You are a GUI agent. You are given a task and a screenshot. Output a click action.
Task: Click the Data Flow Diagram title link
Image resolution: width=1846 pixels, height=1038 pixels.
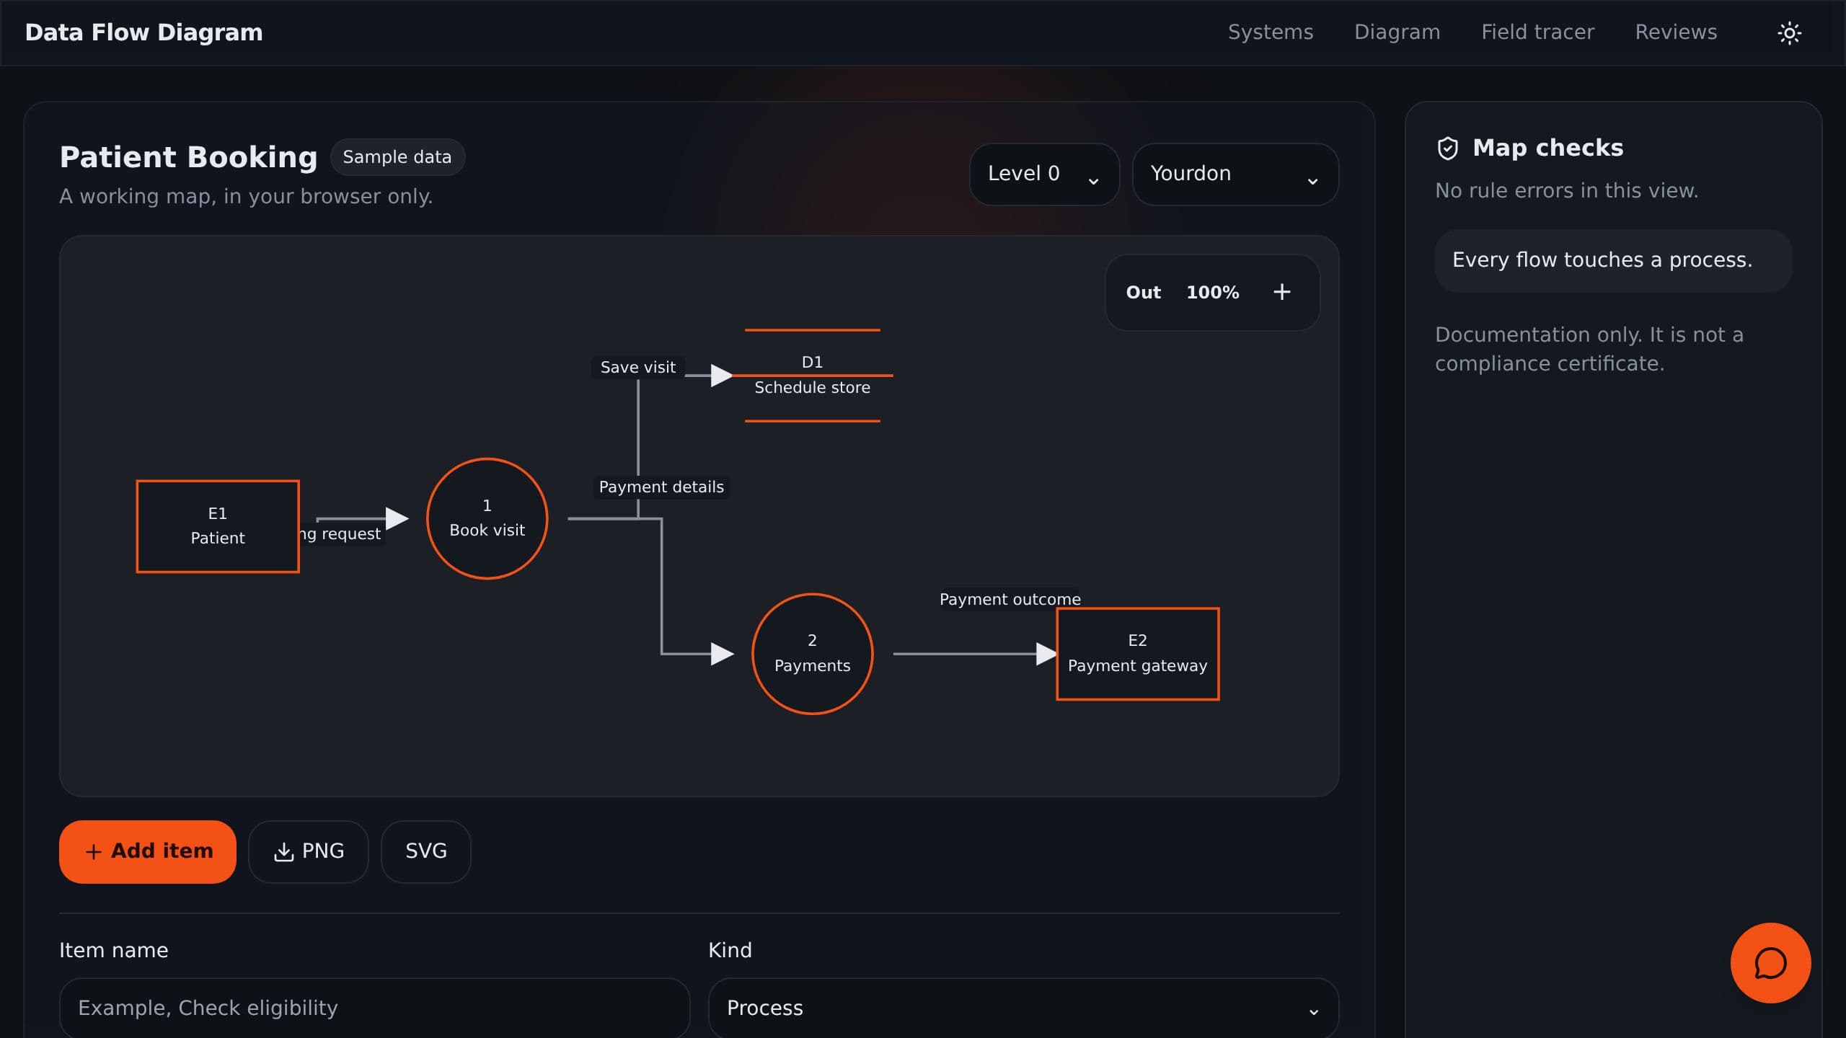(x=143, y=32)
